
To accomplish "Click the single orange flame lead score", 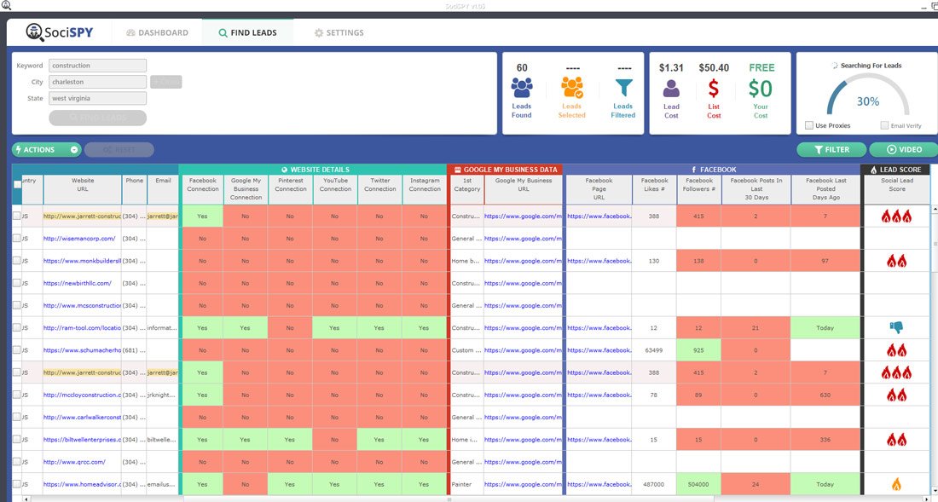I will [896, 484].
